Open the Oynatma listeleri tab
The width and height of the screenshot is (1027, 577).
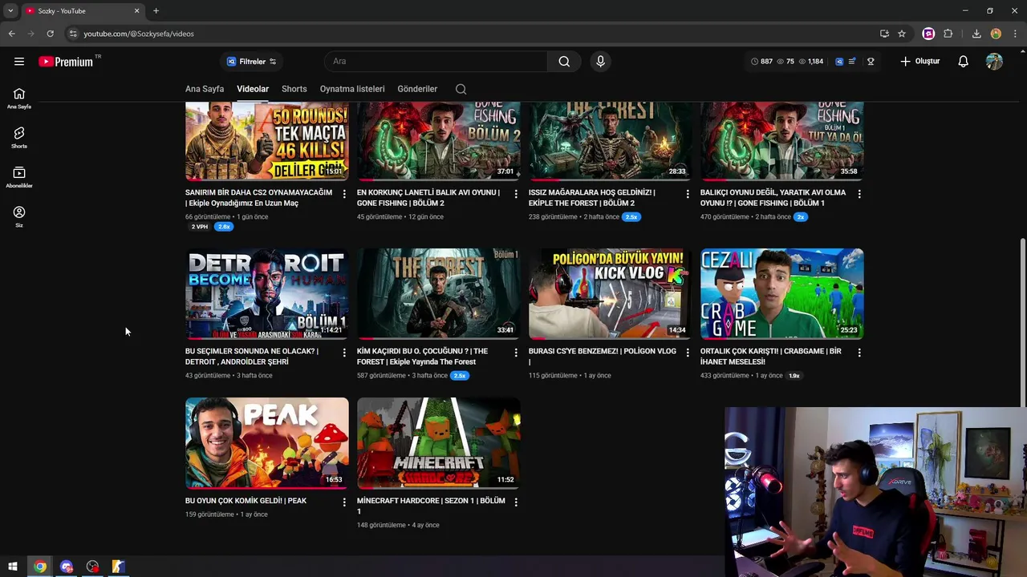coord(352,89)
